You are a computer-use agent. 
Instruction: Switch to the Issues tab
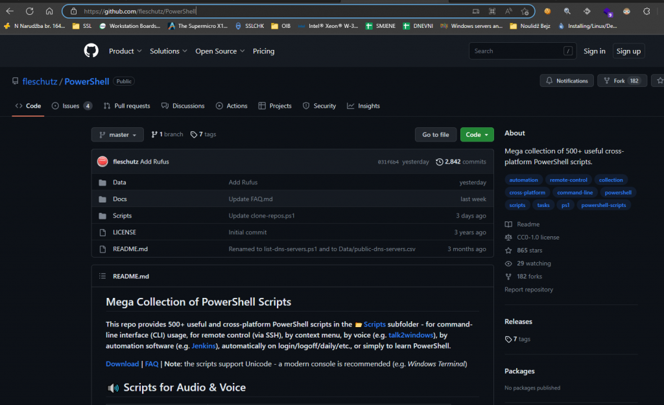pyautogui.click(x=71, y=106)
